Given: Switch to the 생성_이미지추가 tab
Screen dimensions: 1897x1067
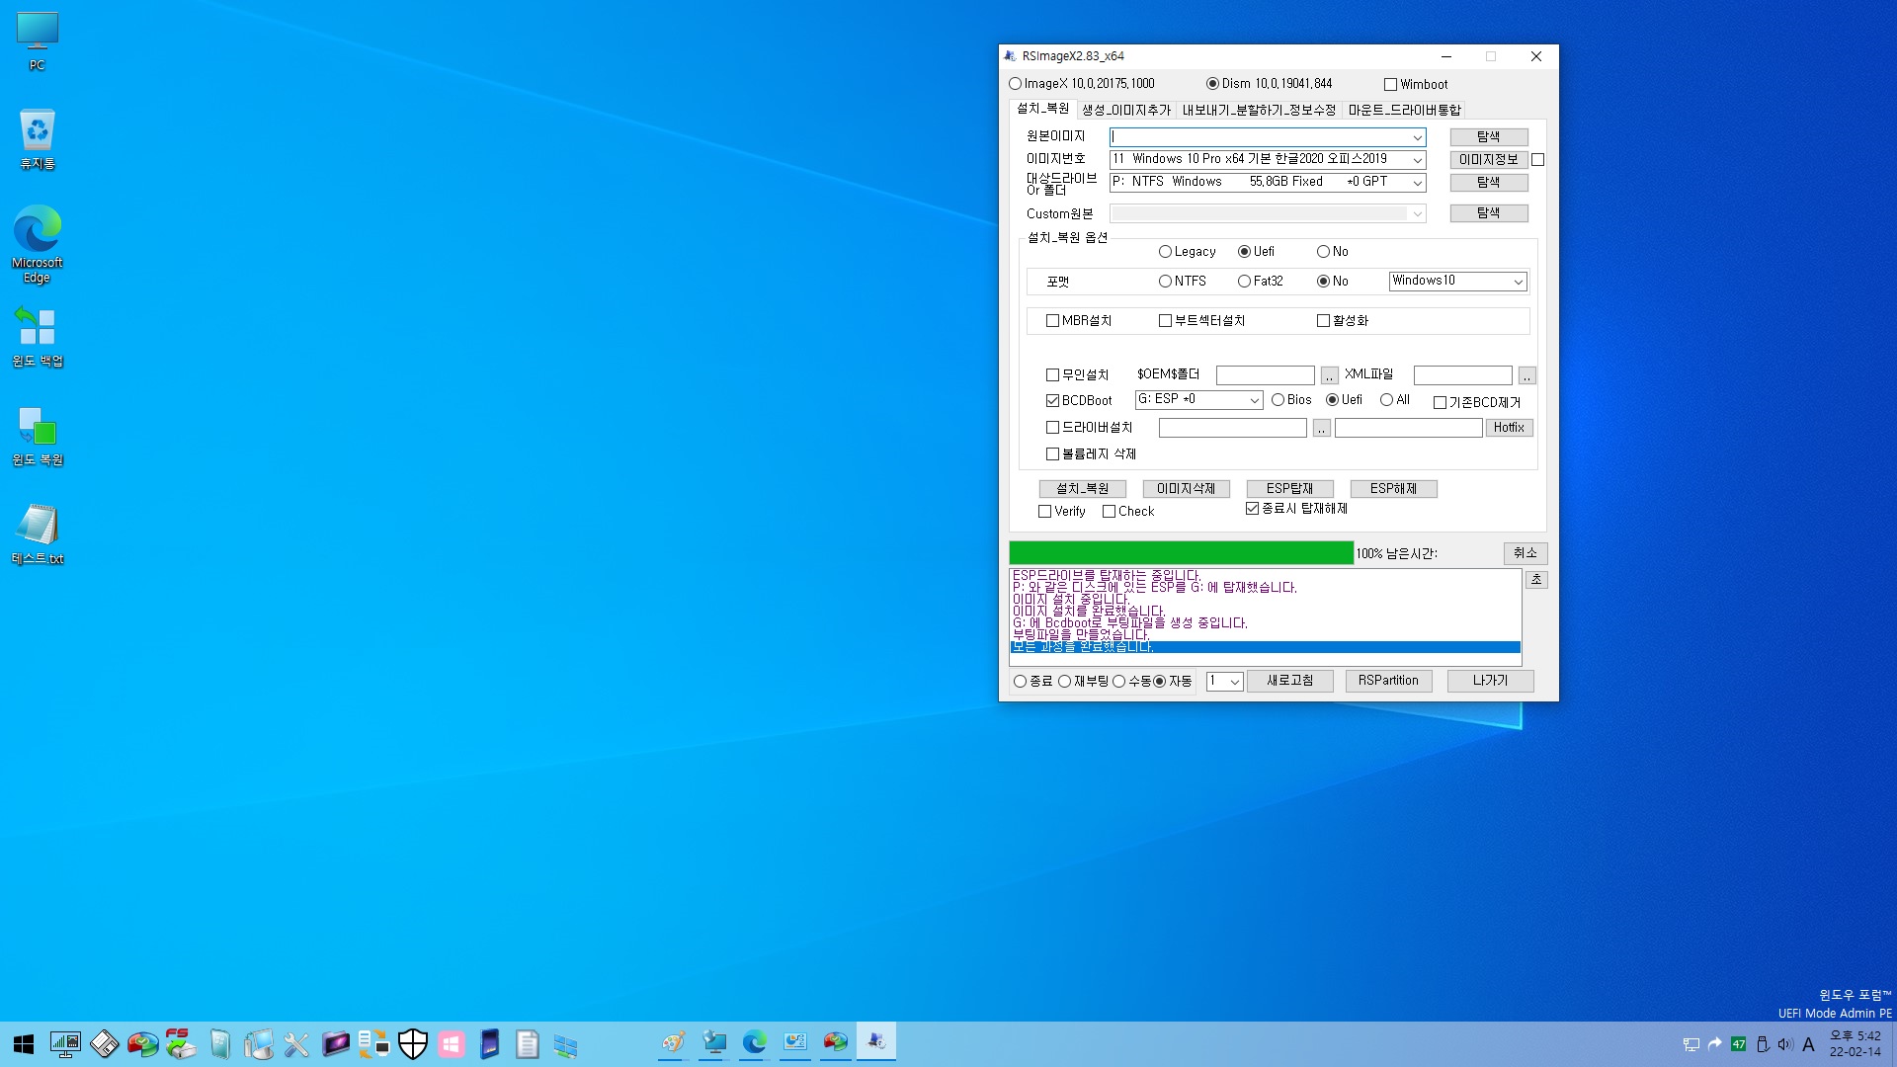Looking at the screenshot, I should pyautogui.click(x=1126, y=110).
